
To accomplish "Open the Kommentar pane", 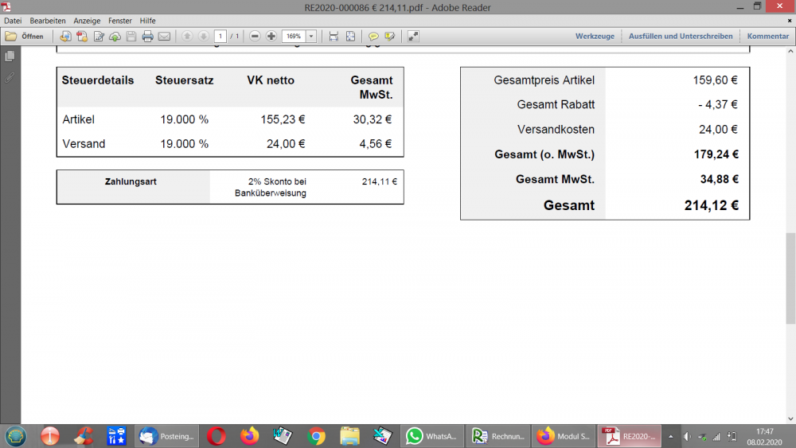I will coord(767,36).
